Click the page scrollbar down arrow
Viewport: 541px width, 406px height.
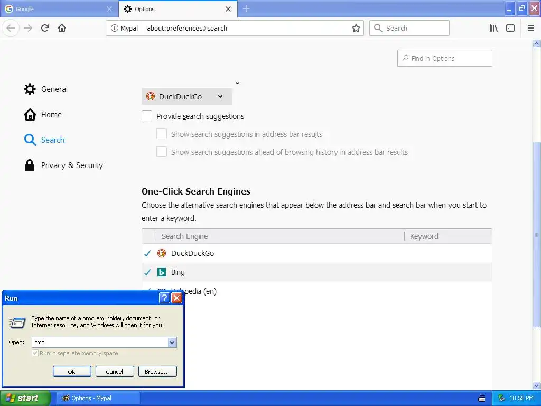pos(536,385)
